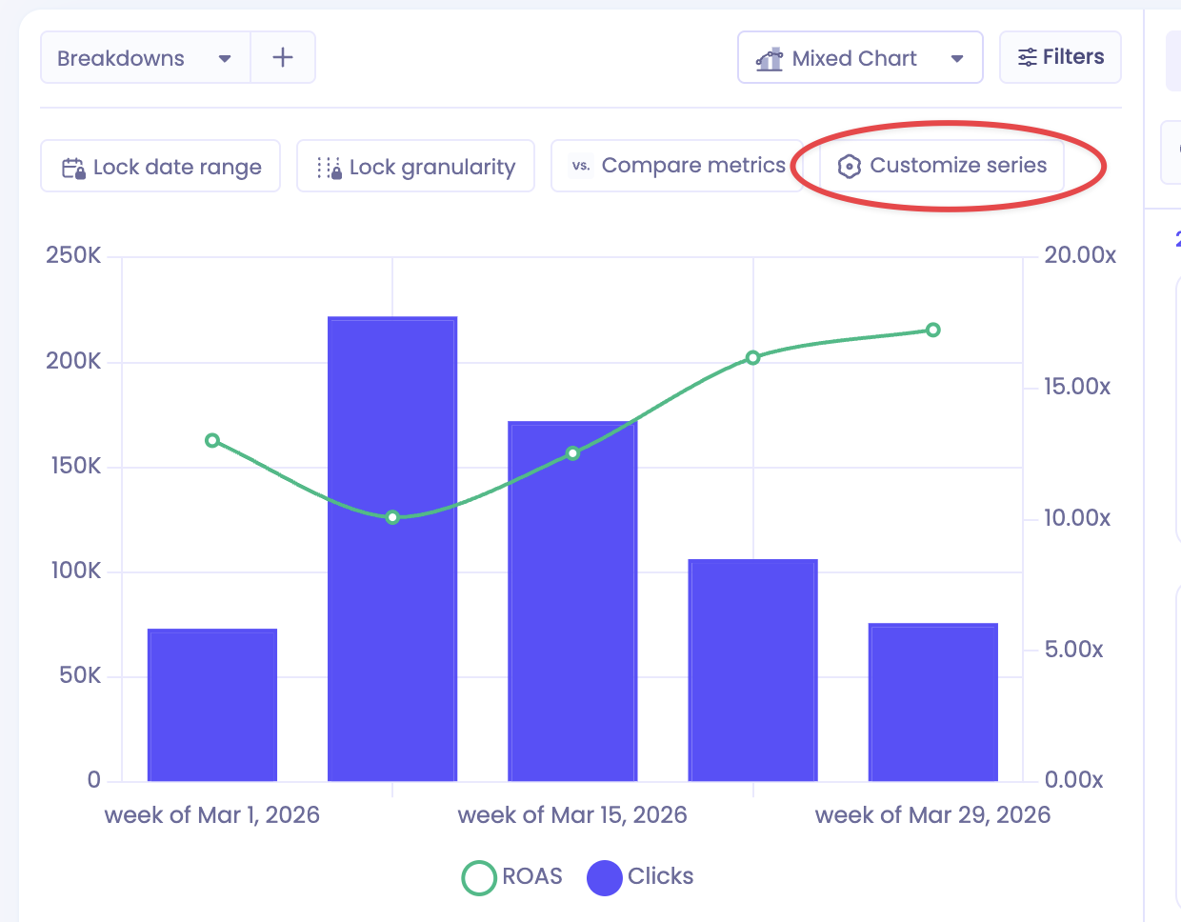Open the Mixed Chart type dropdown

tap(860, 58)
